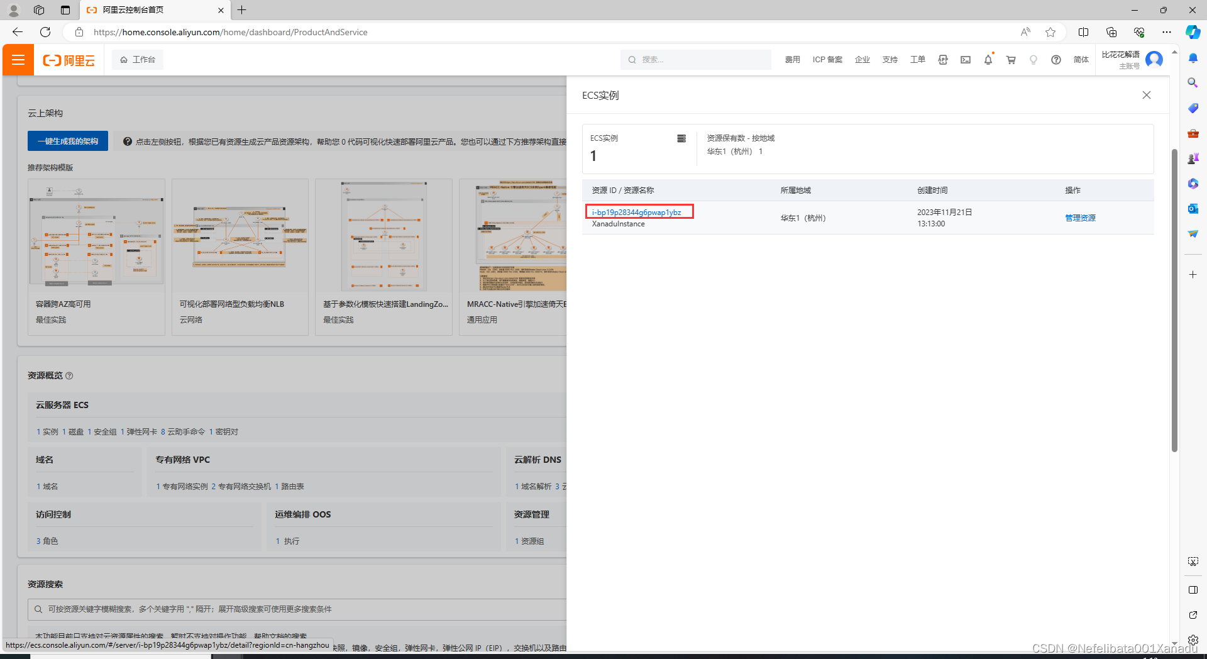Image resolution: width=1207 pixels, height=659 pixels.
Task: Open the Edge sidebar Outlook icon
Action: (1193, 209)
